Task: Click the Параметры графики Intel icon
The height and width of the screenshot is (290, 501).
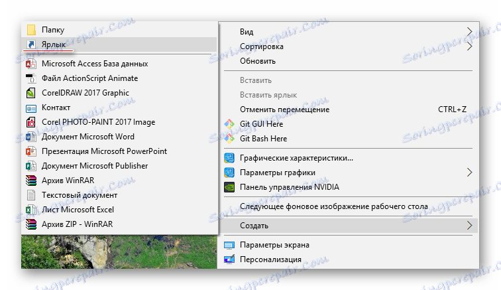Action: point(229,173)
